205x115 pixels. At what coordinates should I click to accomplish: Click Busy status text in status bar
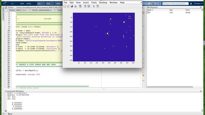tap(10, 114)
